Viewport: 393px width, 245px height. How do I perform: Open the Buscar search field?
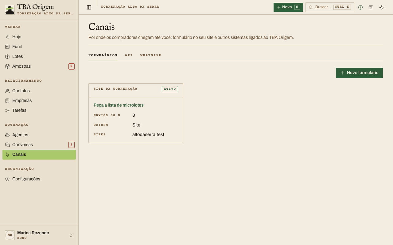tap(330, 7)
